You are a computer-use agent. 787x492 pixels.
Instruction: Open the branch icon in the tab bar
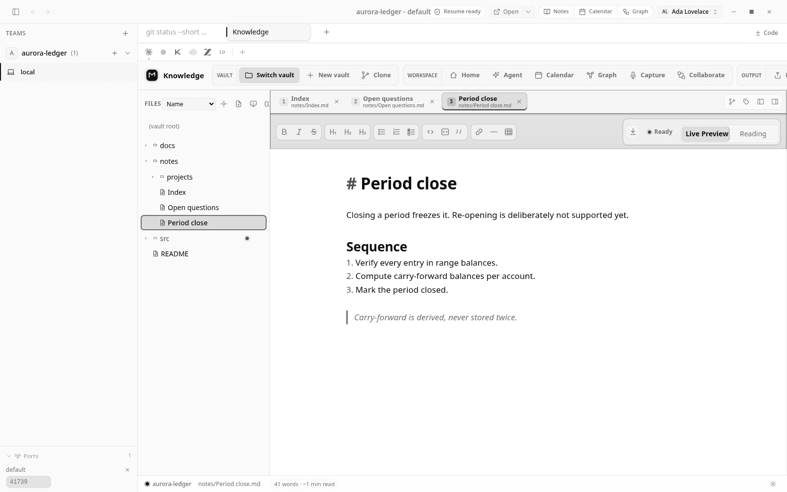coord(732,102)
